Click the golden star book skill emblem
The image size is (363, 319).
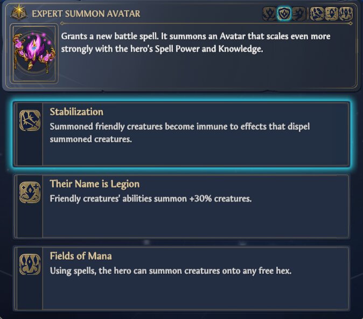(19, 13)
